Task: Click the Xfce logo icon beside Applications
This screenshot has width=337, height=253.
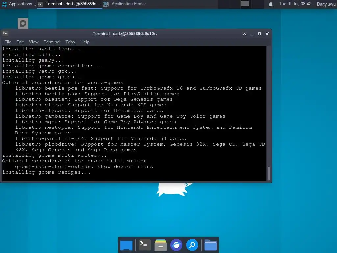Action: click(x=4, y=4)
